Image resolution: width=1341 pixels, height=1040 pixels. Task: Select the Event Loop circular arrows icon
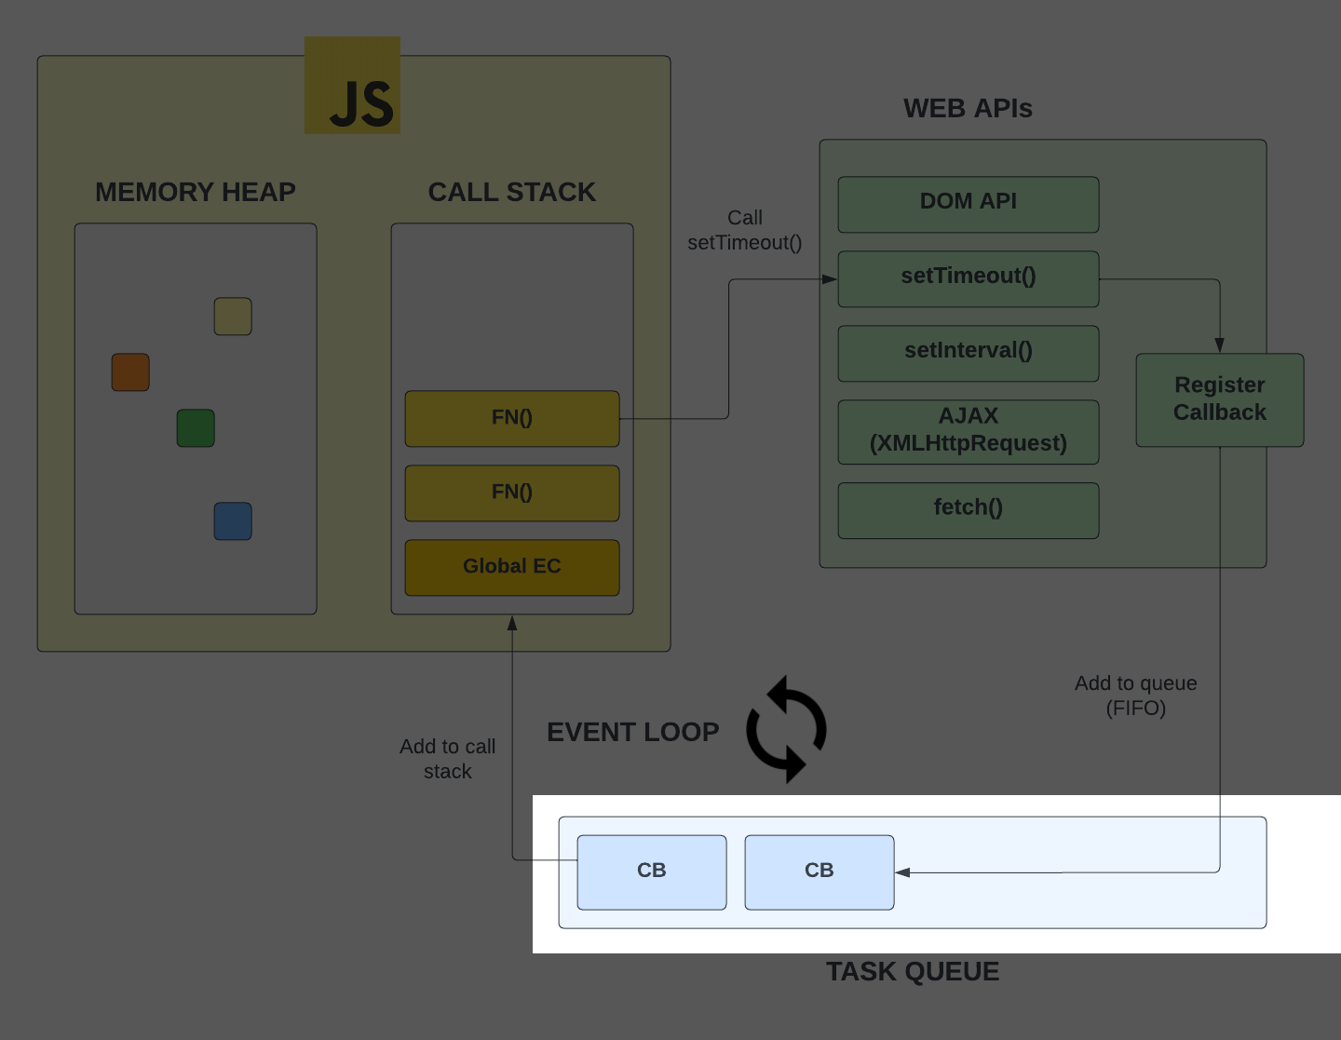point(787,731)
